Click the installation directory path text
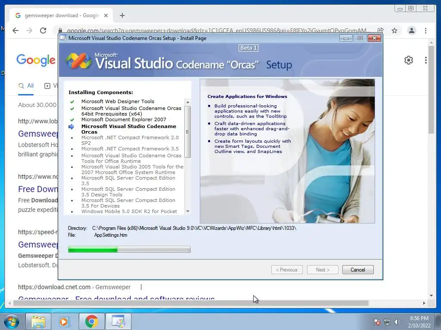The height and width of the screenshot is (330, 441). 194,228
